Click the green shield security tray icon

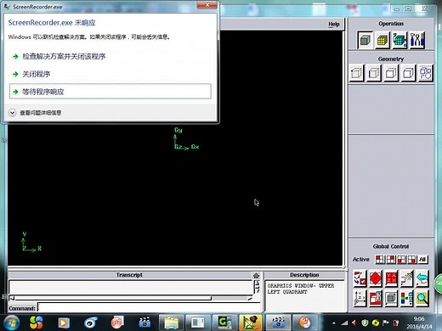(x=365, y=323)
